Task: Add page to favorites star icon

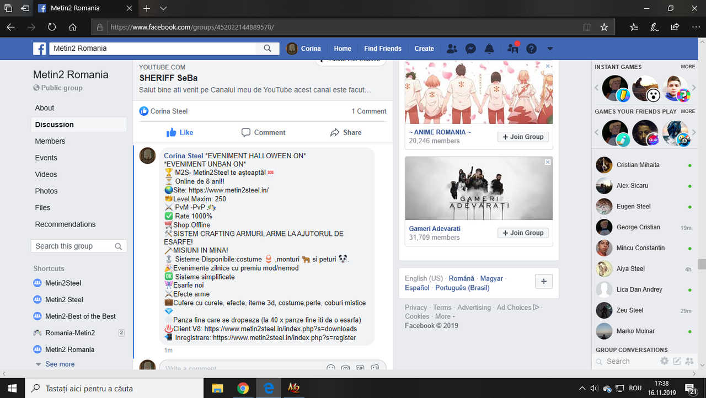Action: click(x=604, y=27)
